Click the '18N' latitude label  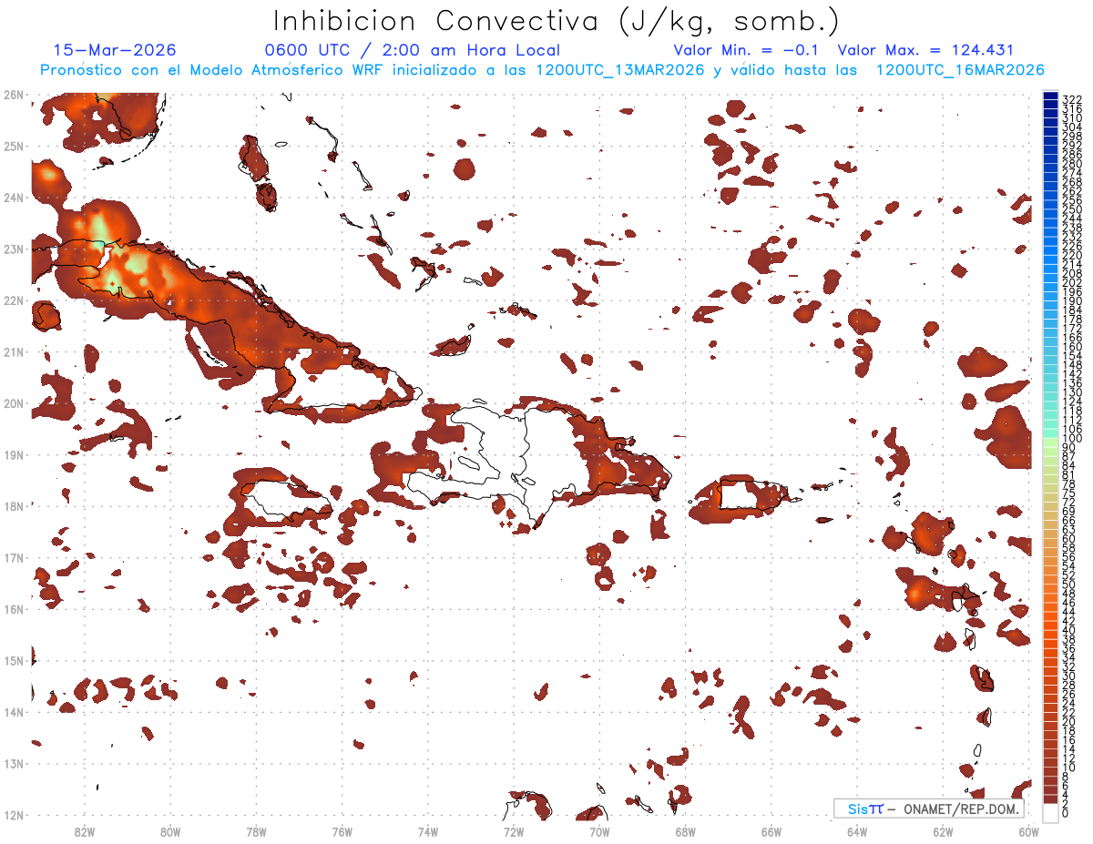14,506
